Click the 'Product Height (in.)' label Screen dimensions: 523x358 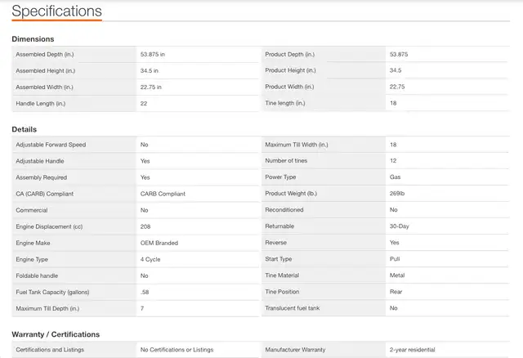(291, 70)
